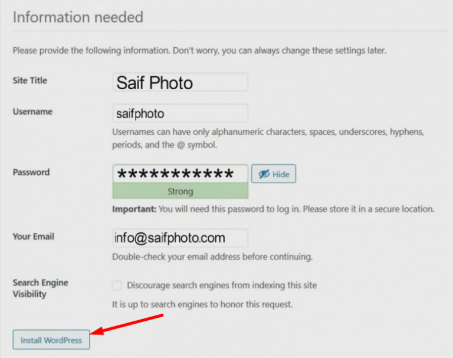The height and width of the screenshot is (358, 453).
Task: Click the crossed-out eye icon beside Hide
Action: (264, 174)
